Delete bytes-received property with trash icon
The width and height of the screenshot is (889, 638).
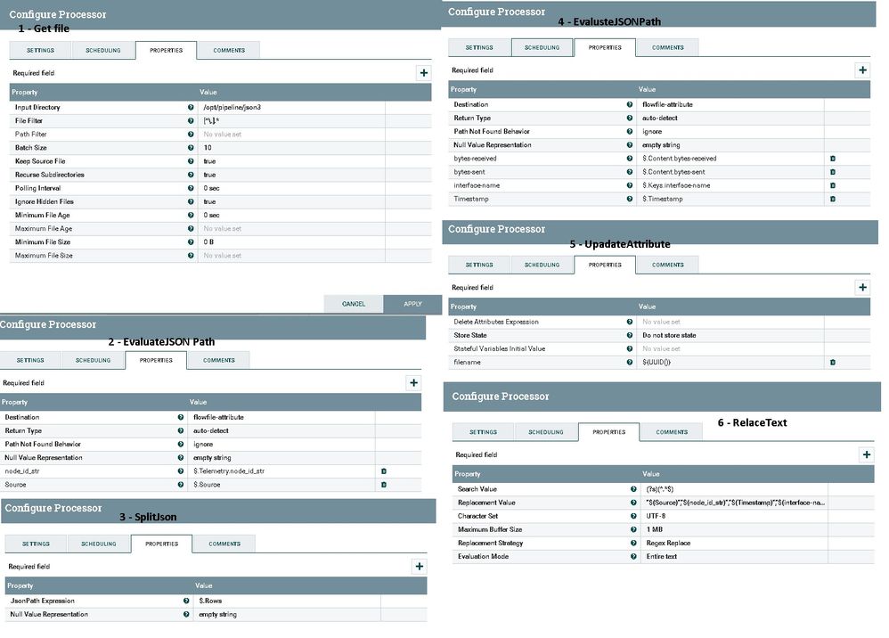coord(832,159)
